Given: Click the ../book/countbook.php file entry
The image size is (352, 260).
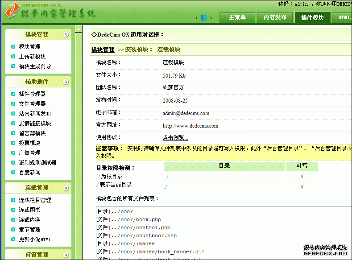Looking at the screenshot, I should (137, 236).
